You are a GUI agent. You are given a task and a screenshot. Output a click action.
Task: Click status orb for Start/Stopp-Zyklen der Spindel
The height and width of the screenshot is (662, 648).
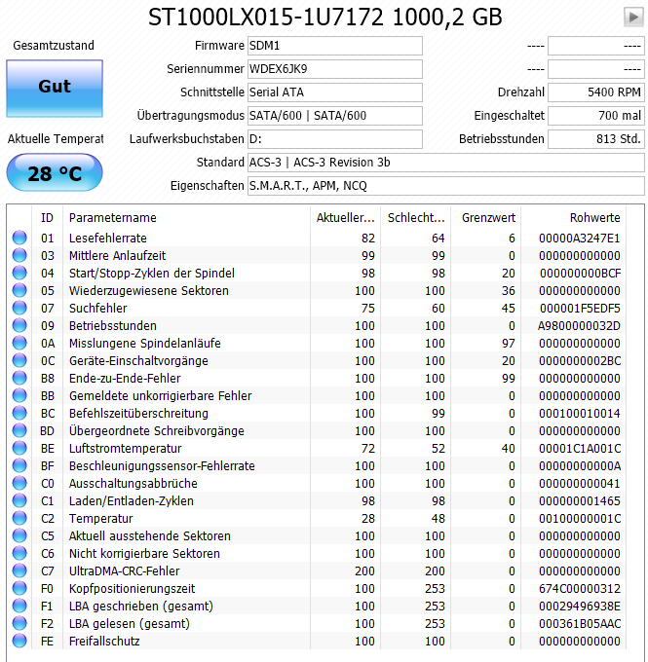pos(19,273)
